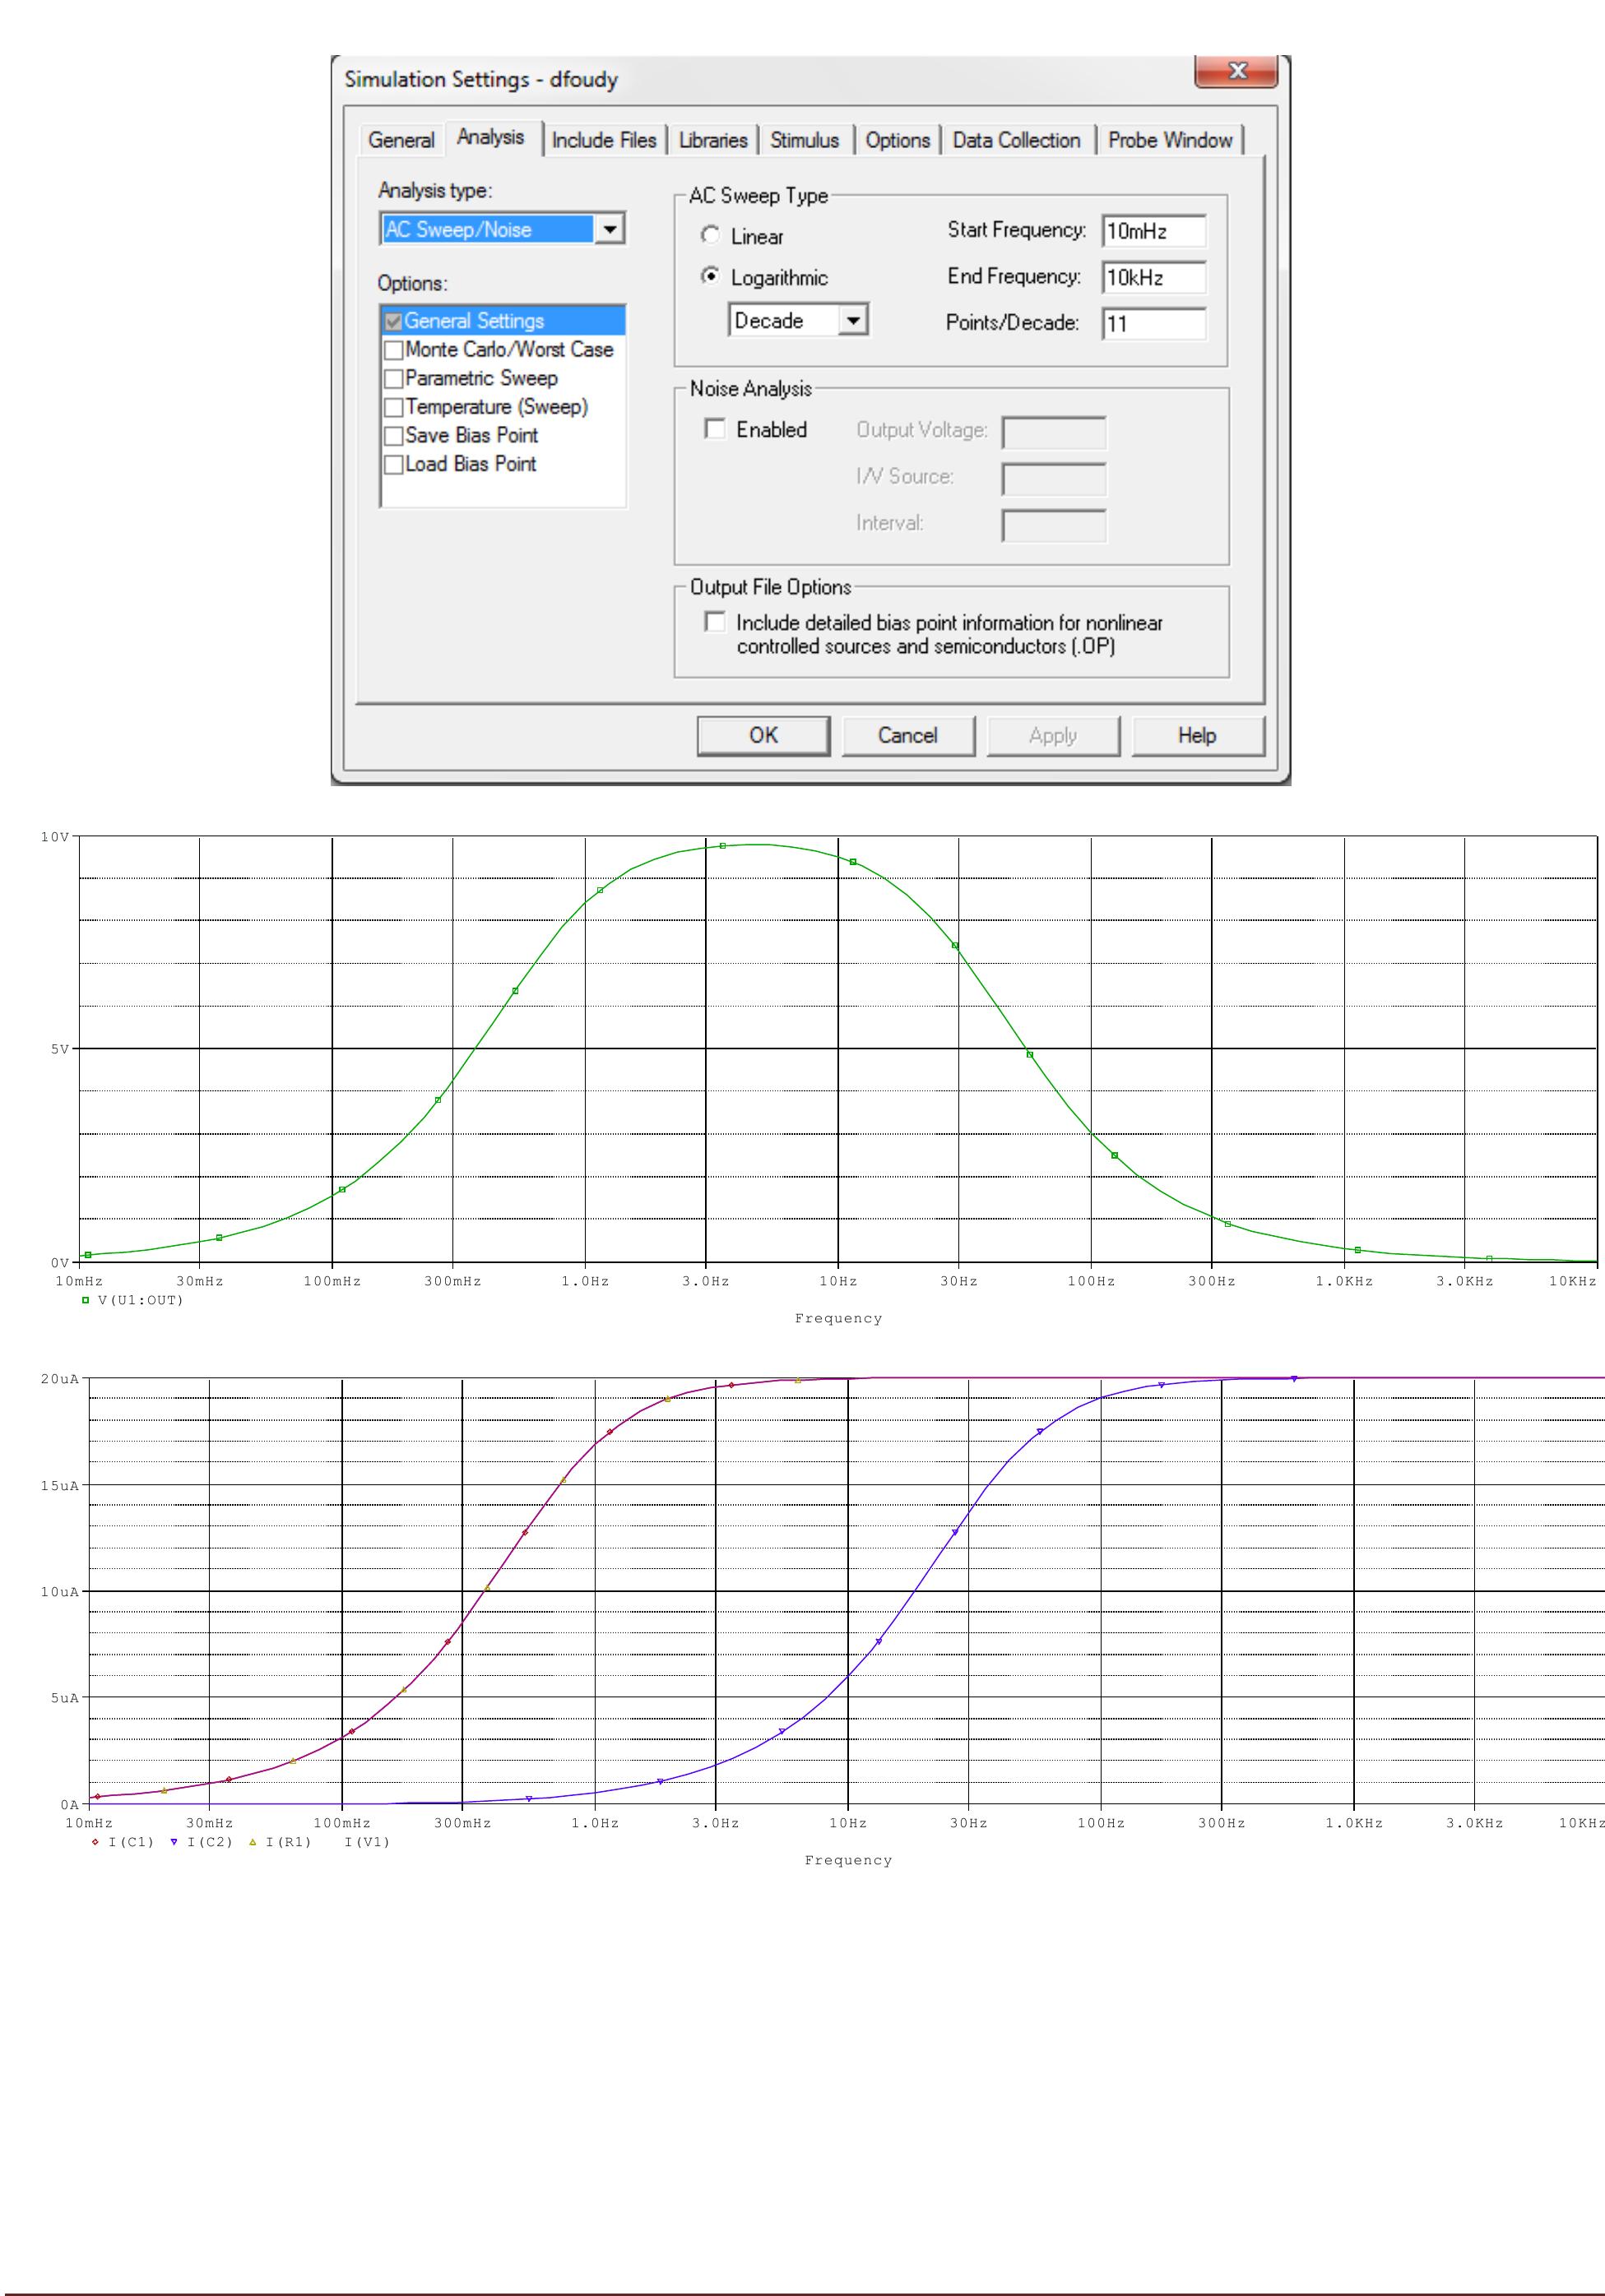Click the I(C1) diamond legend marker

pyautogui.click(x=95, y=1842)
